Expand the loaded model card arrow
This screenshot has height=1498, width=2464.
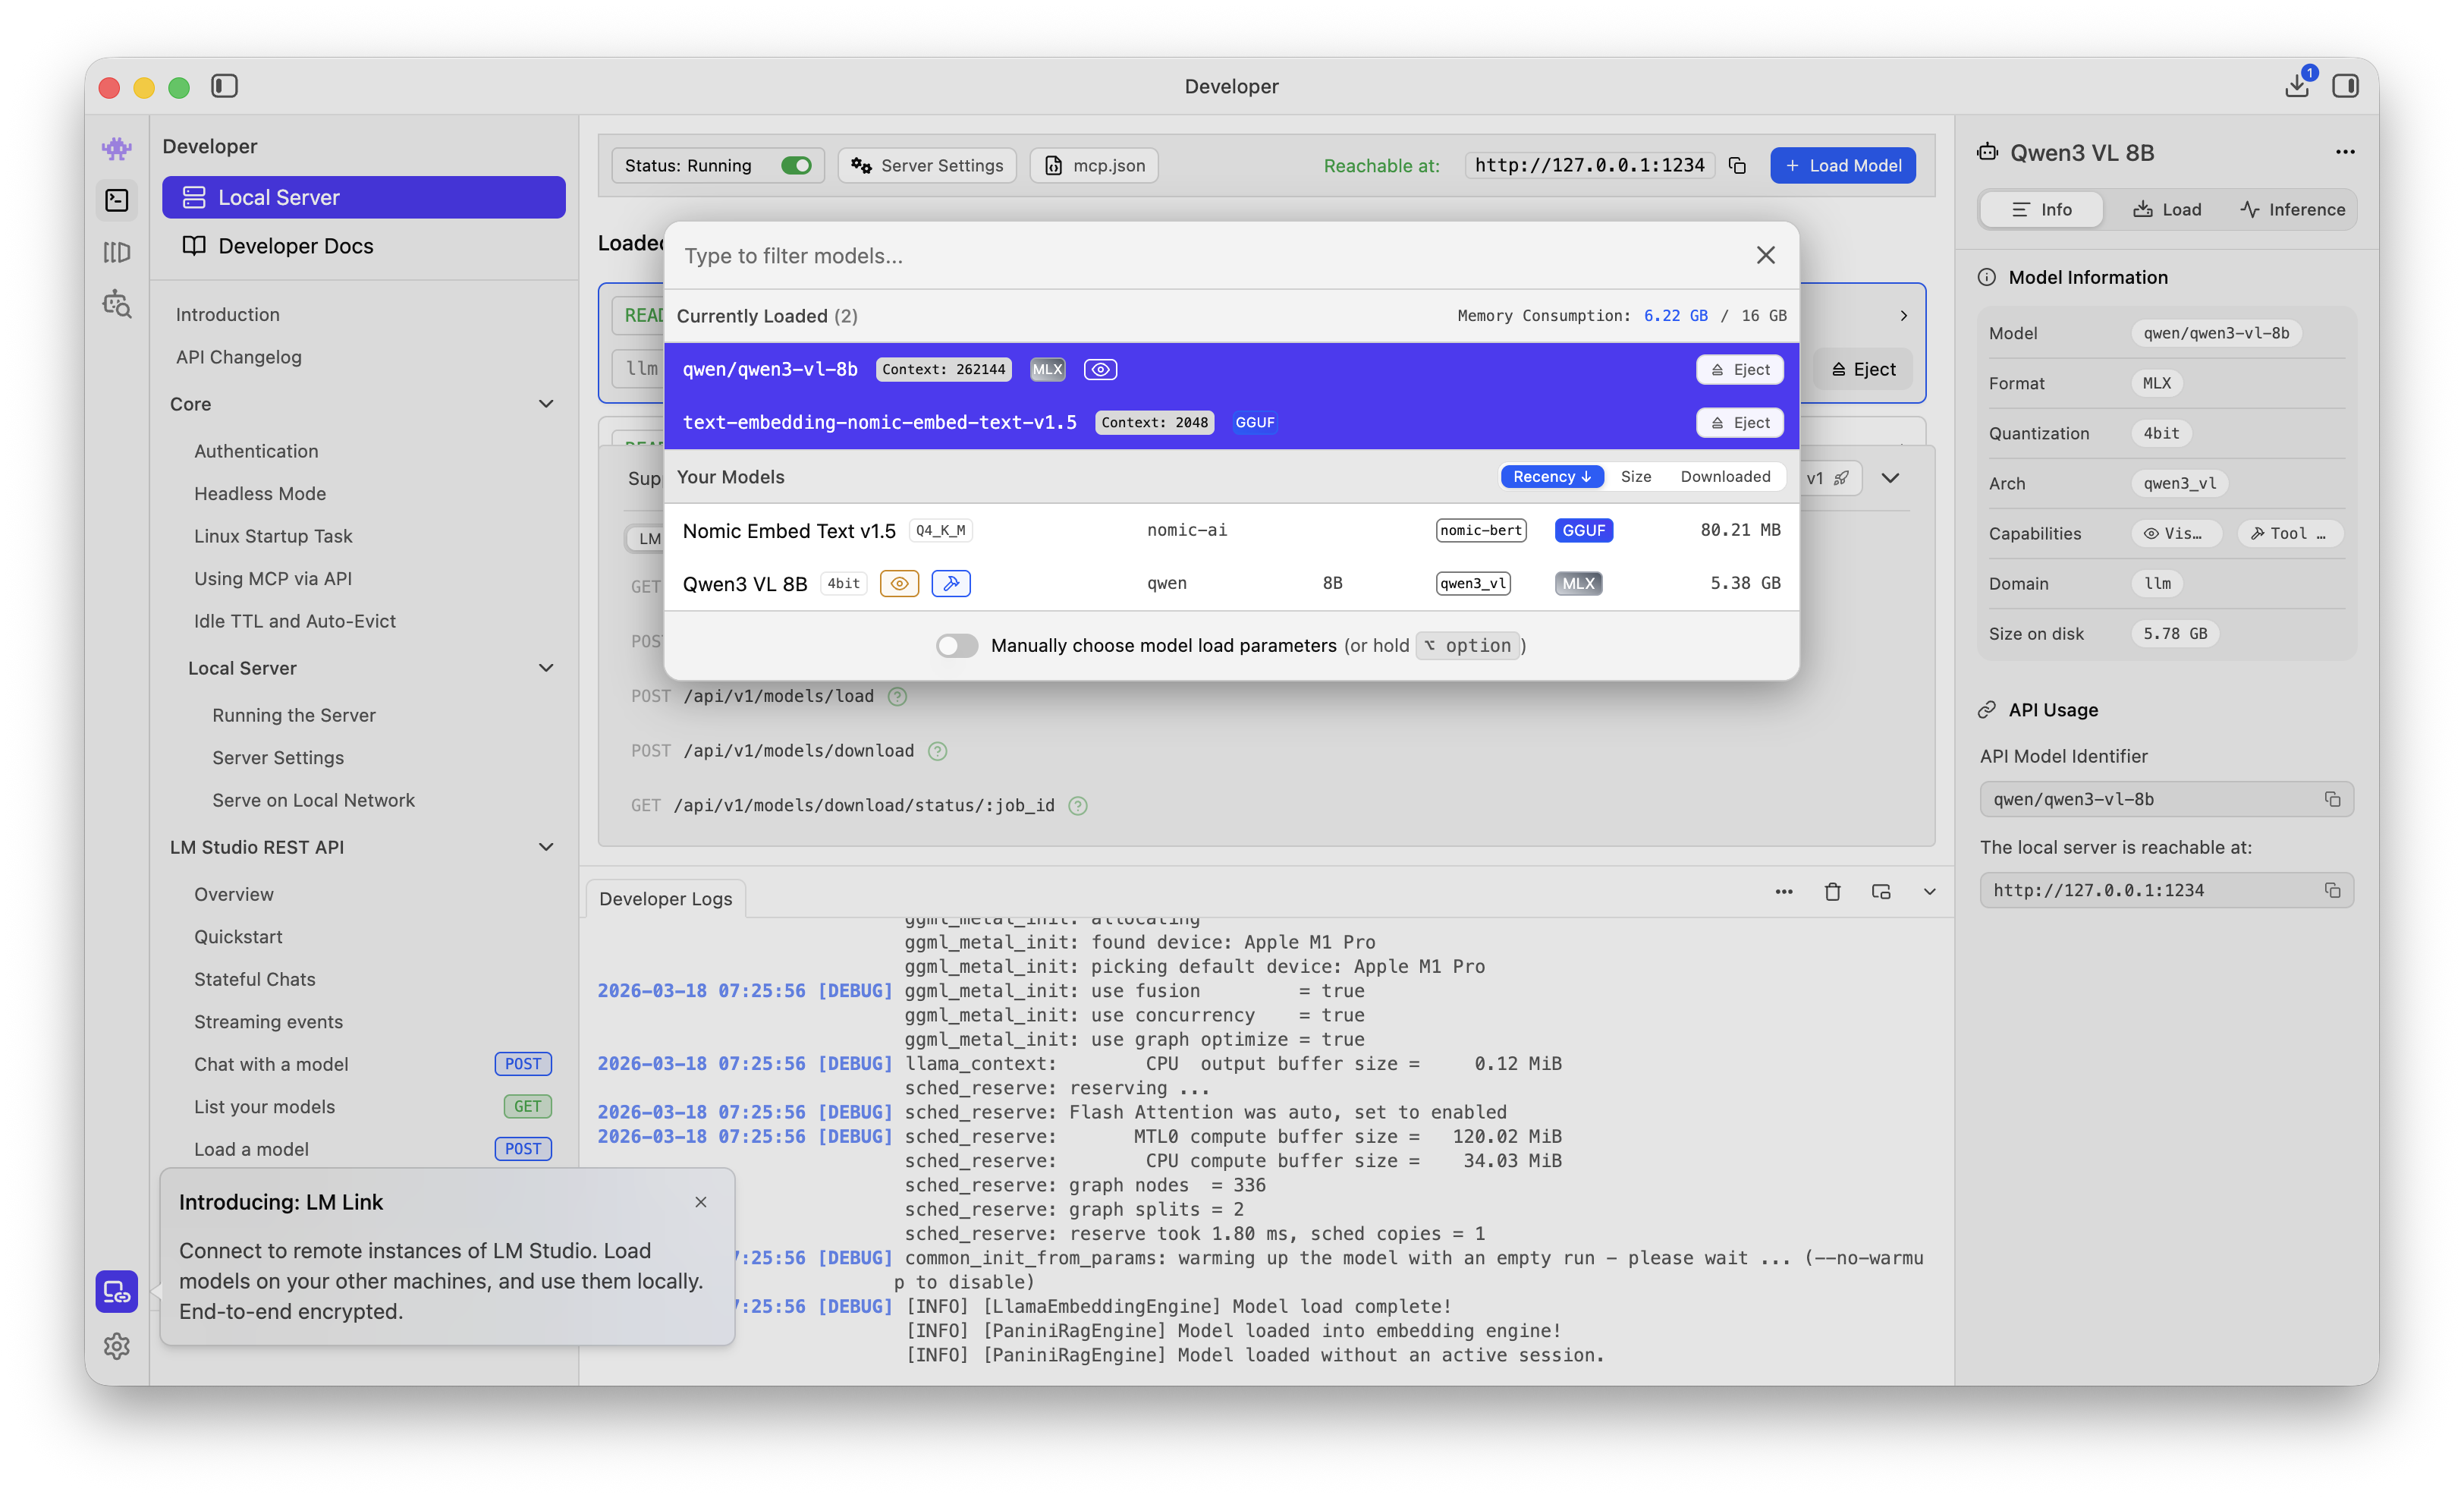click(x=1903, y=316)
